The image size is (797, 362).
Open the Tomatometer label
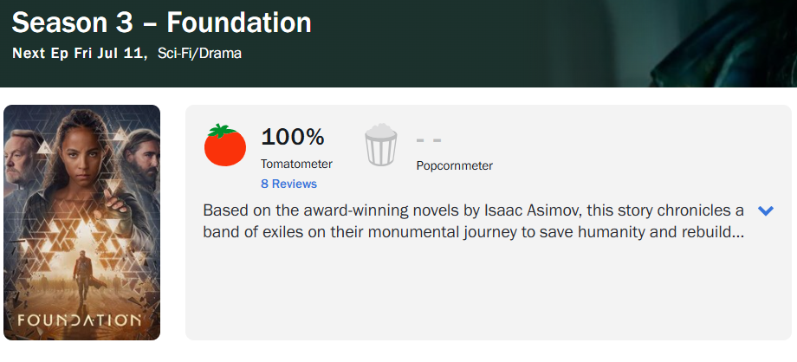[x=296, y=165]
